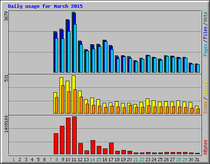Click the red KBytes bar for day 15

coord(99,150)
